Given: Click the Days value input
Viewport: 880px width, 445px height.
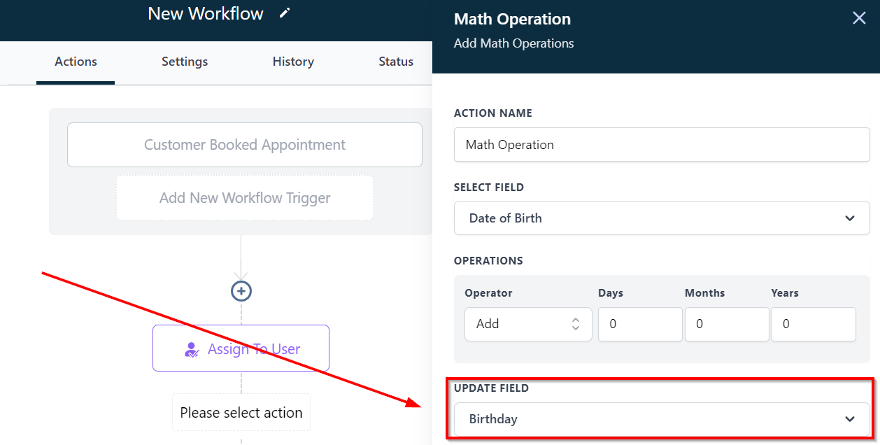Looking at the screenshot, I should click(x=640, y=324).
